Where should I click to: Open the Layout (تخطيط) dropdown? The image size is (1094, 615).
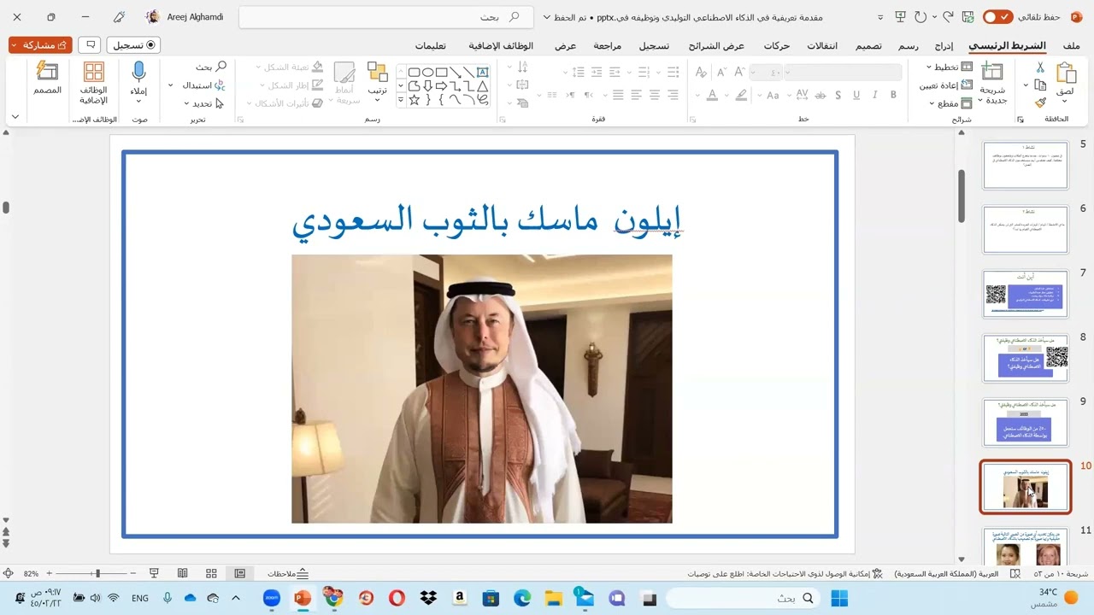[950, 67]
